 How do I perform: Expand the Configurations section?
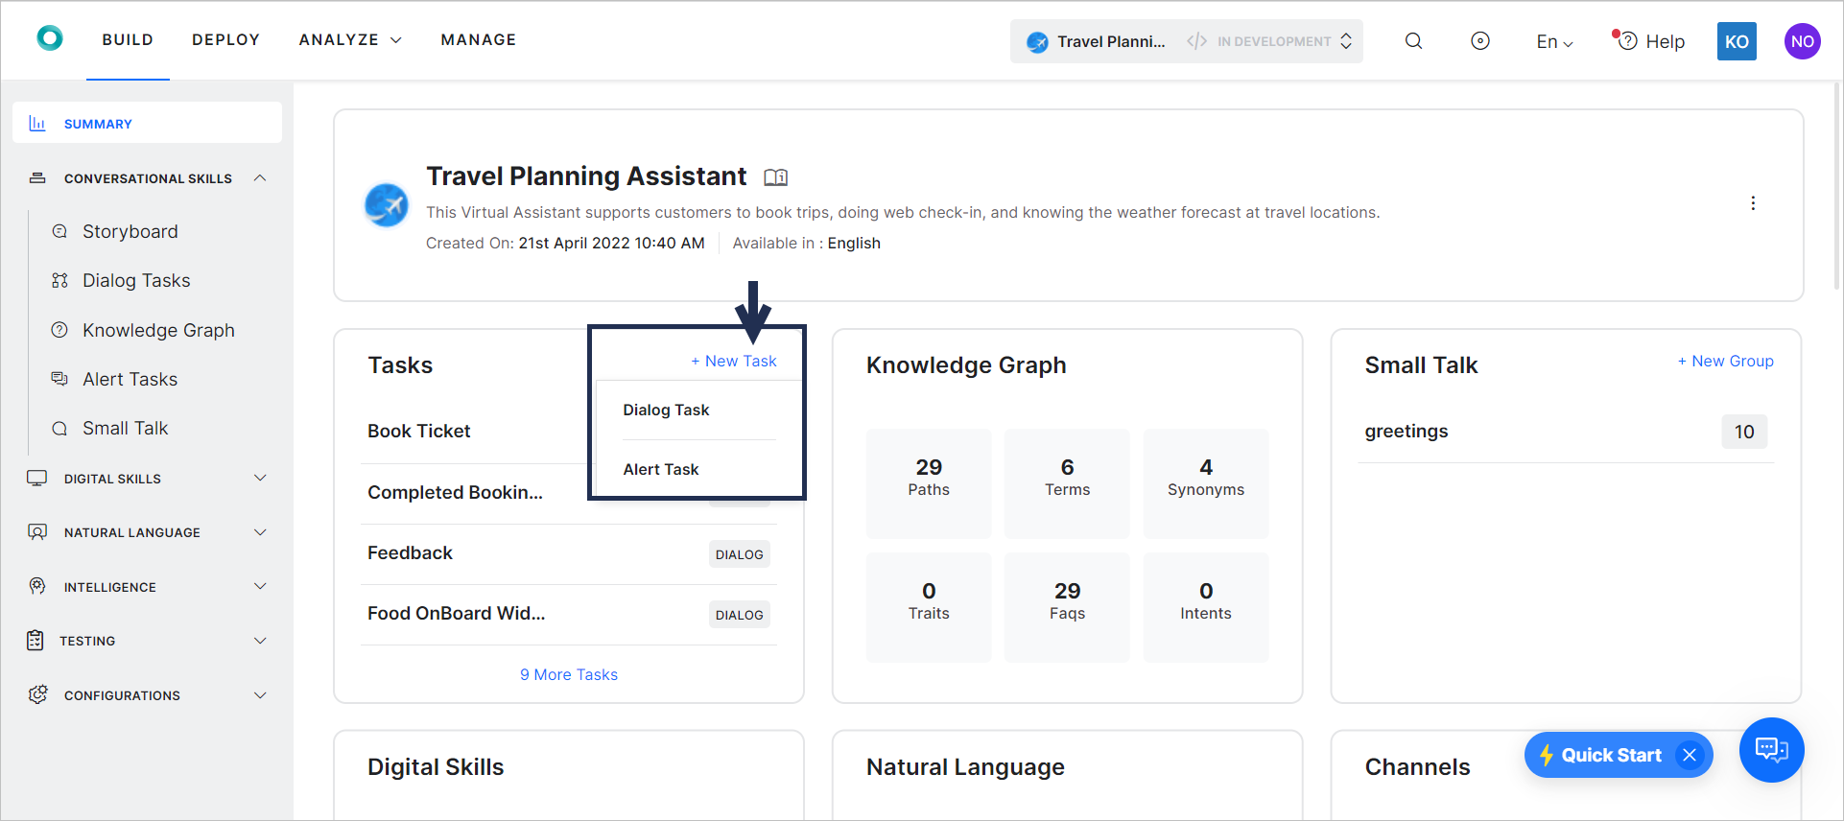[260, 695]
